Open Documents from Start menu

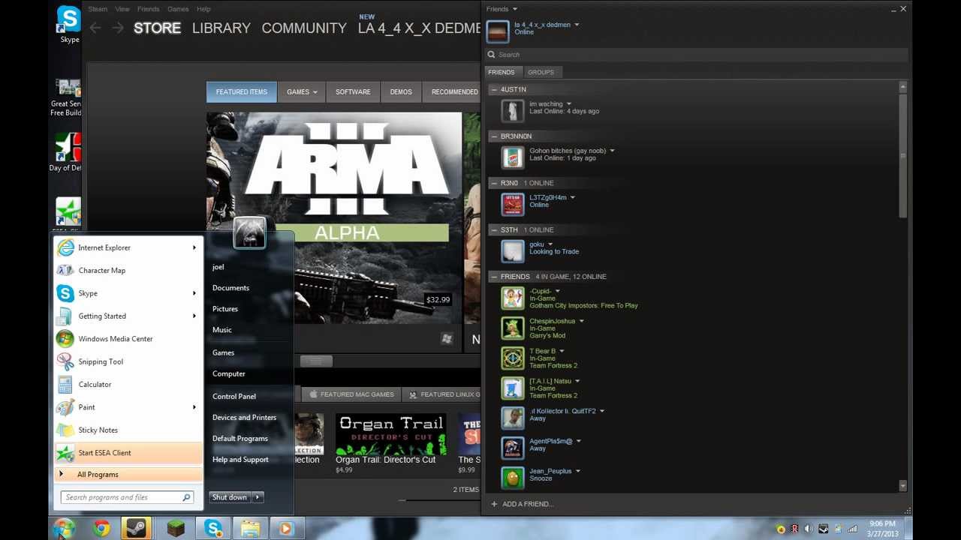click(230, 288)
